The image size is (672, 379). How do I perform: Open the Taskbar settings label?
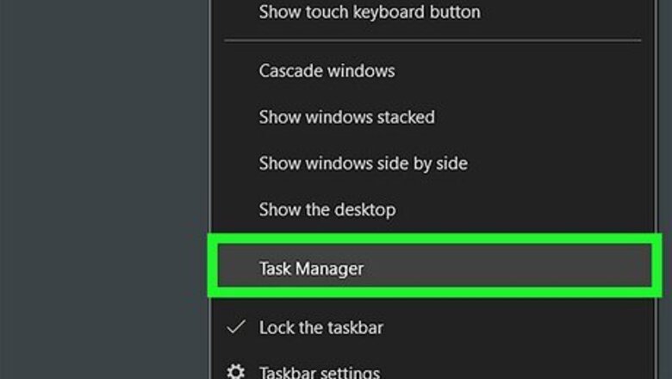319,373
